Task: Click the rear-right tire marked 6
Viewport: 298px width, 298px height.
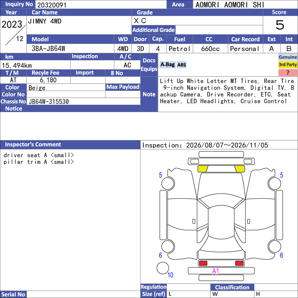Action: tap(275, 247)
